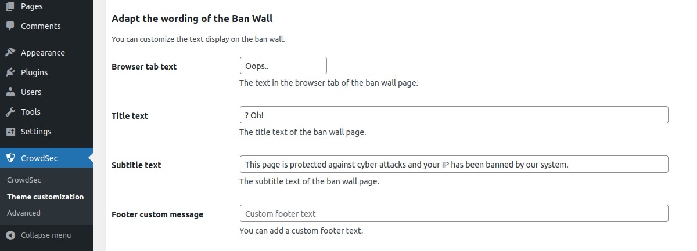Focus the Browser tab text field
The image size is (697, 251).
click(x=283, y=66)
